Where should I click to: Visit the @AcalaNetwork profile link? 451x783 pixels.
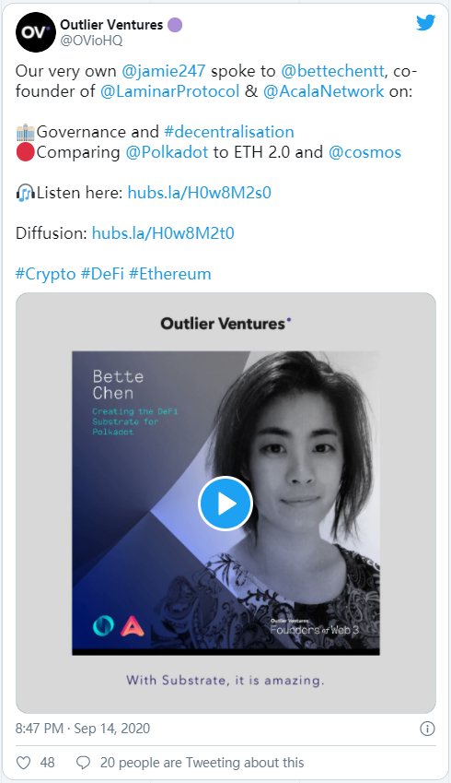point(323,91)
